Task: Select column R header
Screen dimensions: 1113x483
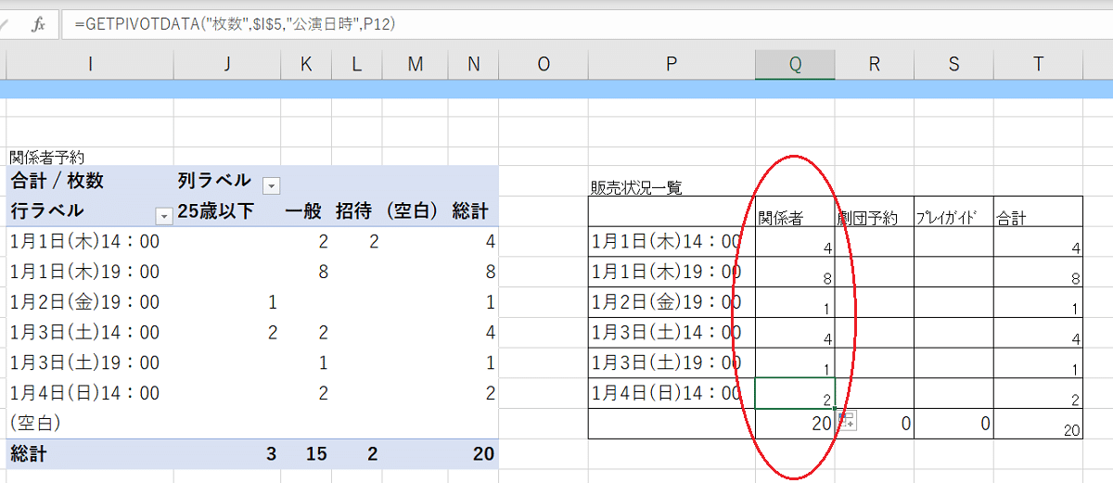Action: (x=875, y=63)
